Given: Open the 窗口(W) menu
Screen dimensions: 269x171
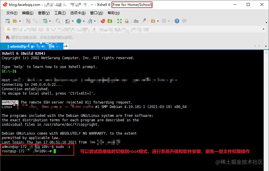Looking at the screenshot, I should [x=96, y=13].
